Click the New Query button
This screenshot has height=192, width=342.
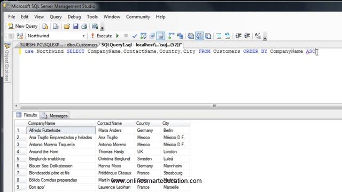point(23,26)
